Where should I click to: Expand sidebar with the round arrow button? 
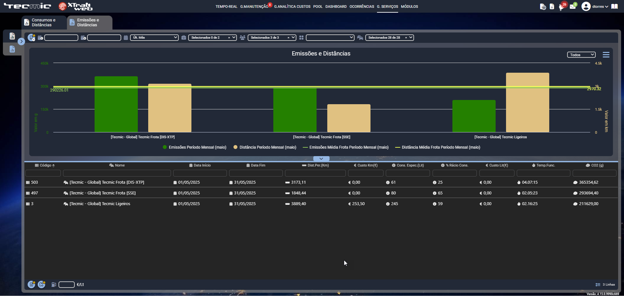click(x=21, y=42)
